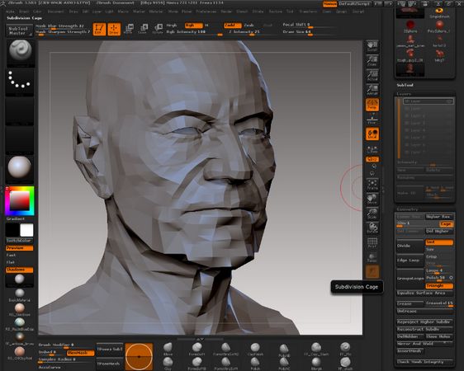Click the Divide button
Screen dimensions: 464x371
pos(410,246)
